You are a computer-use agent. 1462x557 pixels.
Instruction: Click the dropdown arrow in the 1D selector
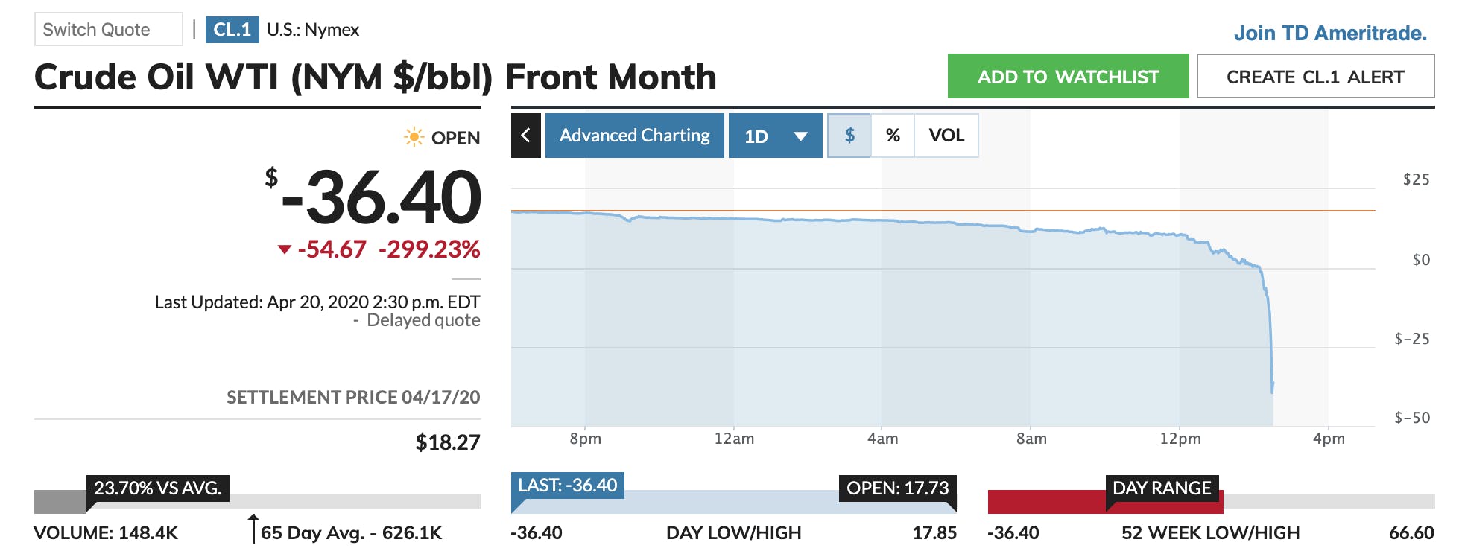click(x=801, y=136)
